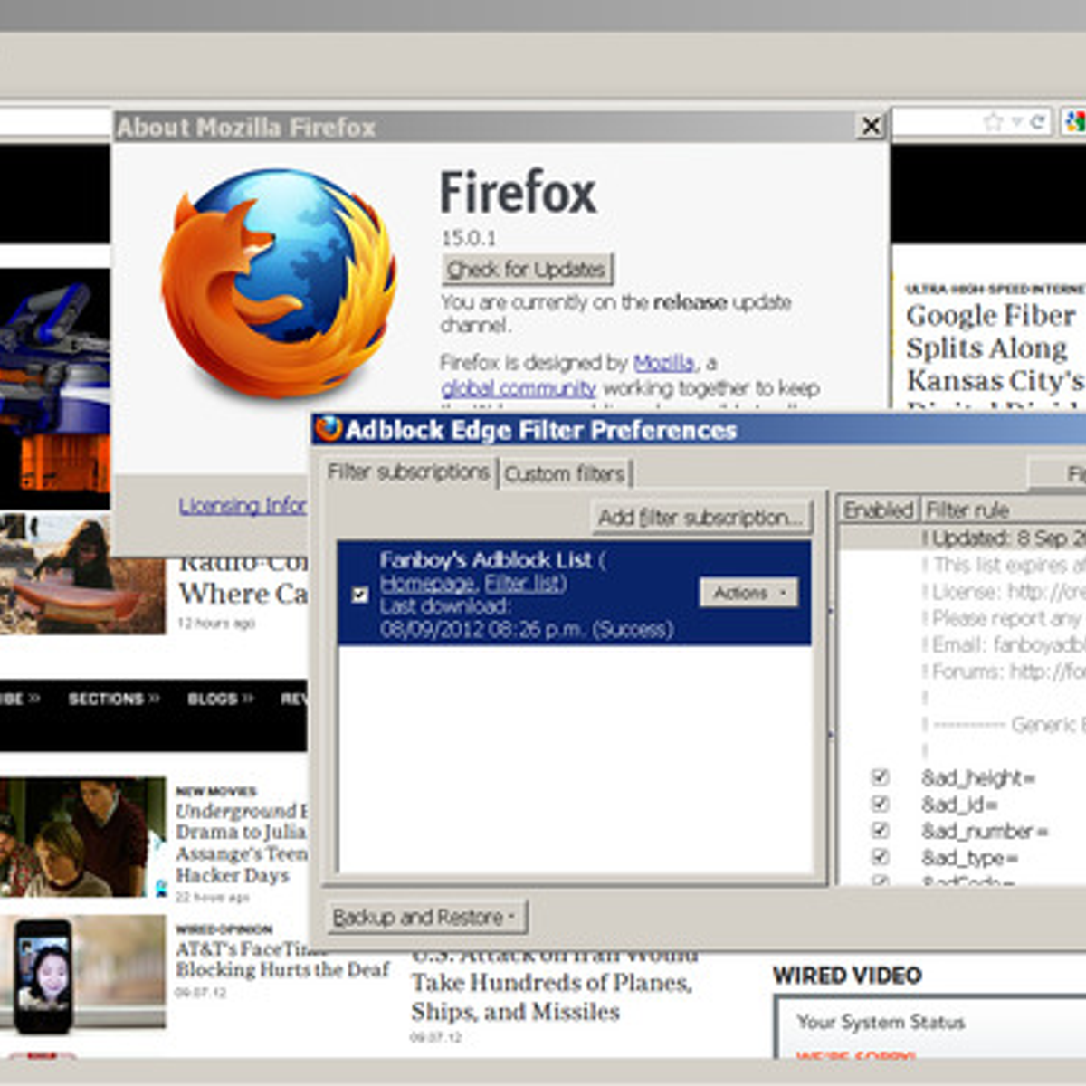Open the Filter list link

point(524,583)
